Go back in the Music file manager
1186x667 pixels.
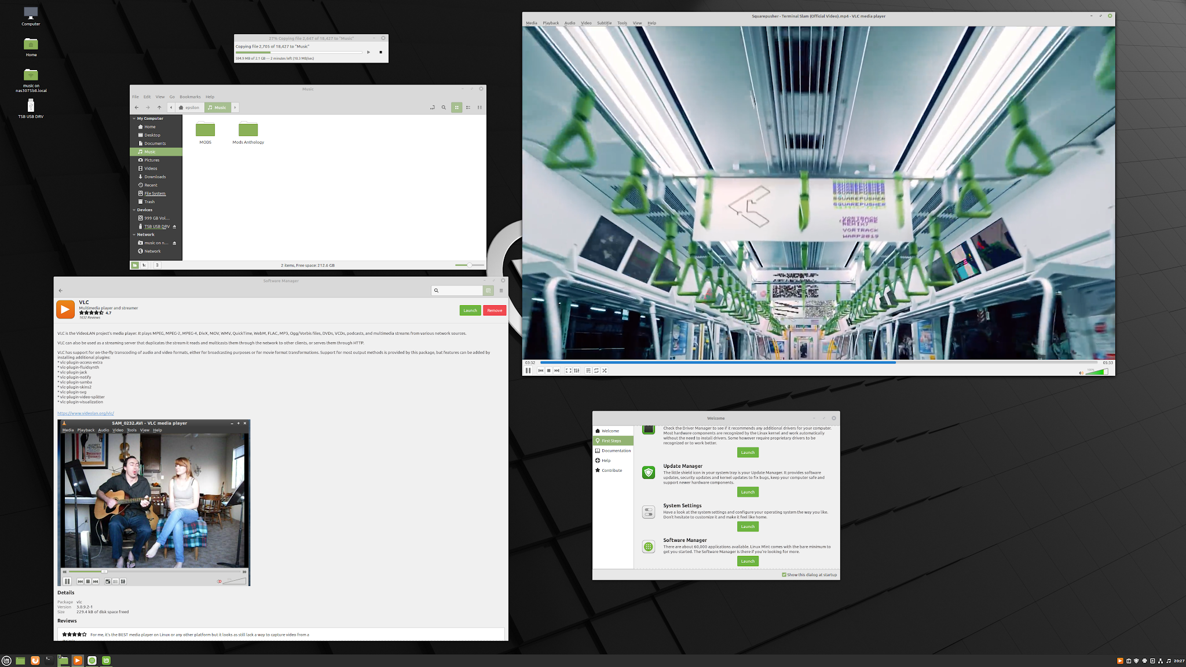coord(137,107)
